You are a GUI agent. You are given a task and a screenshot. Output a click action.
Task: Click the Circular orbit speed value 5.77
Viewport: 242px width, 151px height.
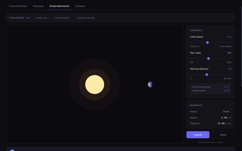click(x=226, y=87)
